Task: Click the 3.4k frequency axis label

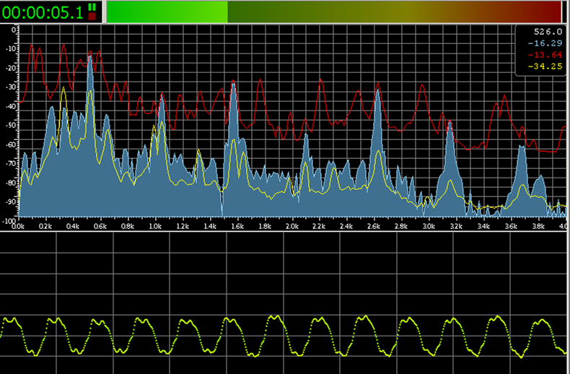Action: click(483, 226)
